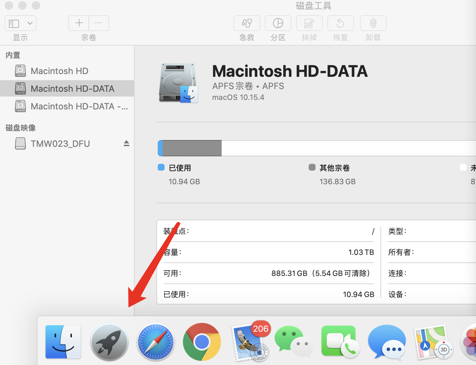This screenshot has width=476, height=365.
Task: Open Maps from the Dock
Action: [x=433, y=342]
